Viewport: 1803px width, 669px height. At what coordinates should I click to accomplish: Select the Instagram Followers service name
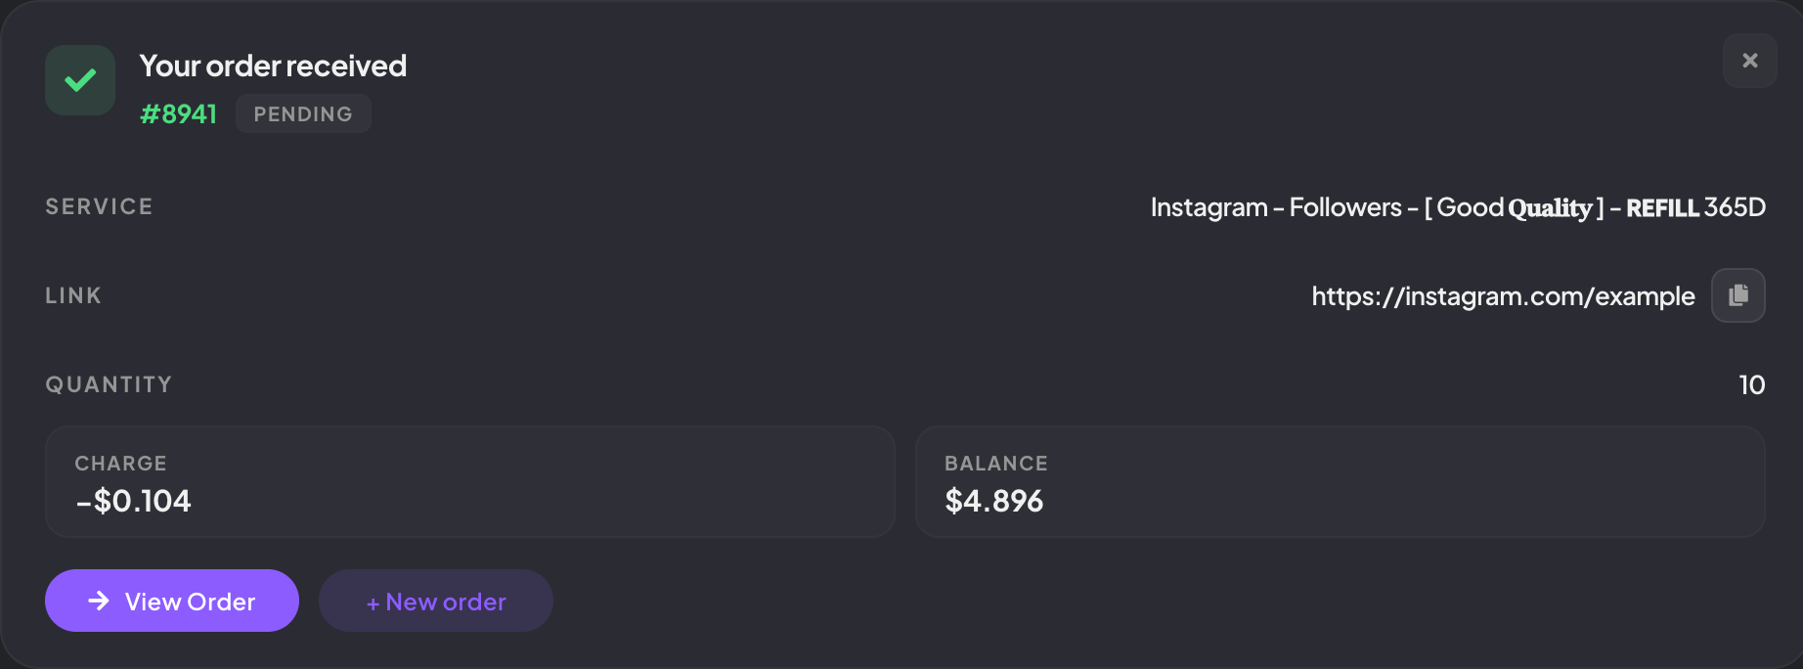(1457, 207)
